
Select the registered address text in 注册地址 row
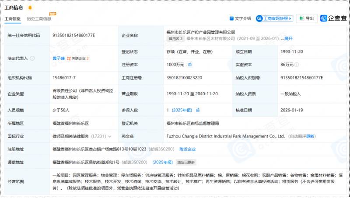click(99, 149)
